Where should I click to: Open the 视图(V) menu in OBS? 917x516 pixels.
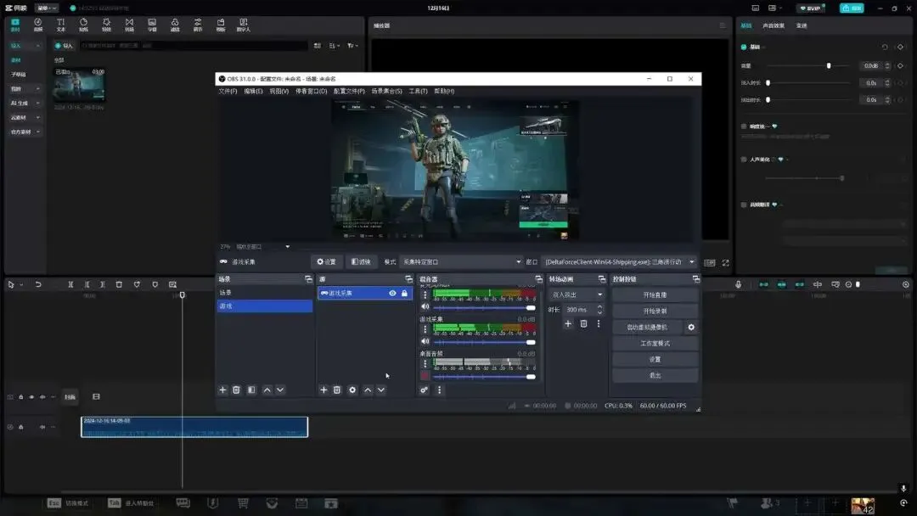279,91
